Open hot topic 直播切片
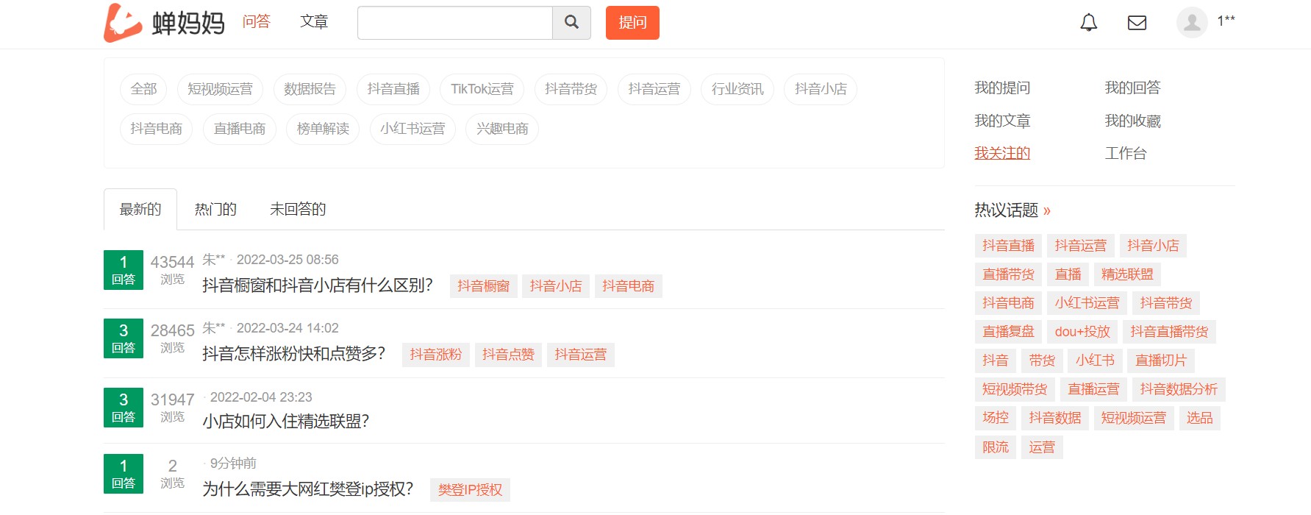The image size is (1311, 515). point(1161,360)
